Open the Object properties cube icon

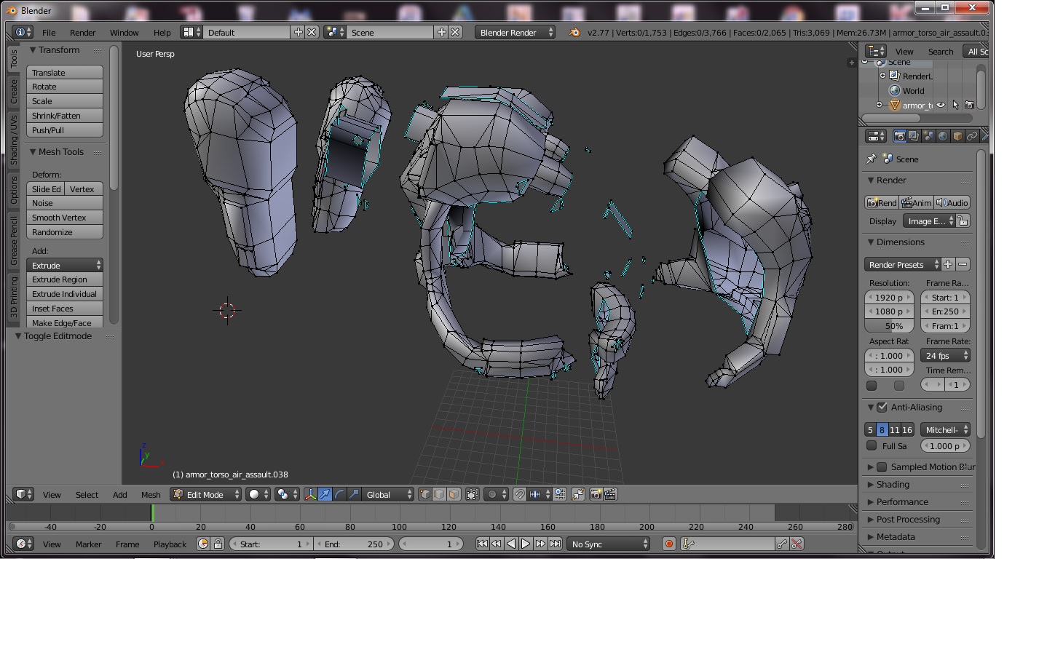pos(957,136)
